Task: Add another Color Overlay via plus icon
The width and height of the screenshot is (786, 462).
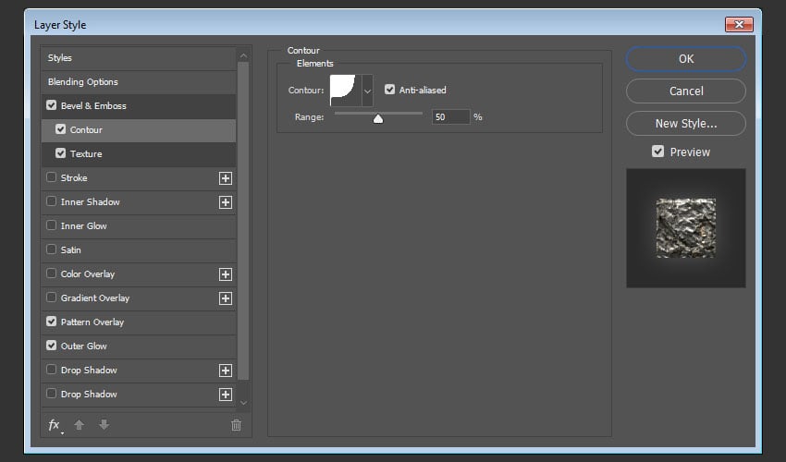Action: coord(226,274)
